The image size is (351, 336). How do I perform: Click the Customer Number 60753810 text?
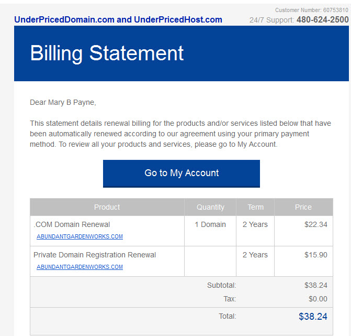tap(312, 10)
